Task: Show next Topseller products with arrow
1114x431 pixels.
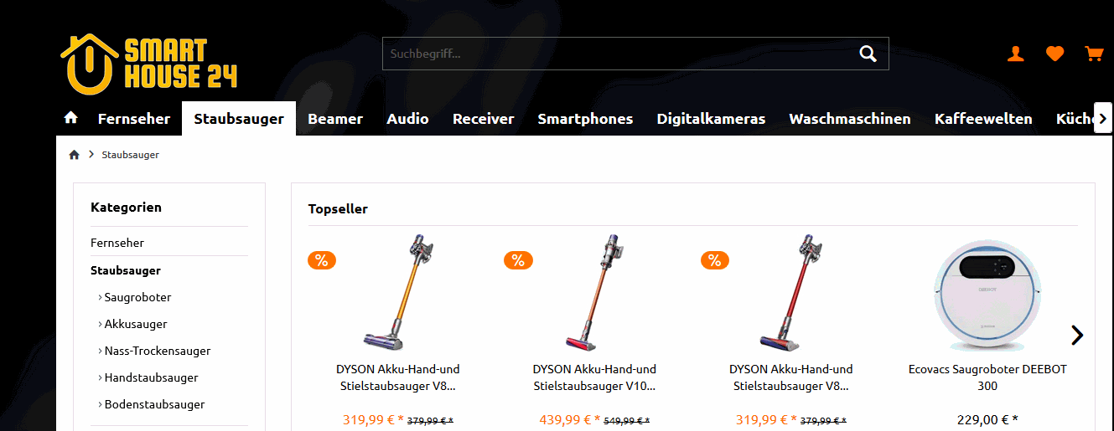Action: point(1077,335)
